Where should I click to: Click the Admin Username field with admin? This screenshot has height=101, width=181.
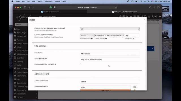click(x=110, y=82)
